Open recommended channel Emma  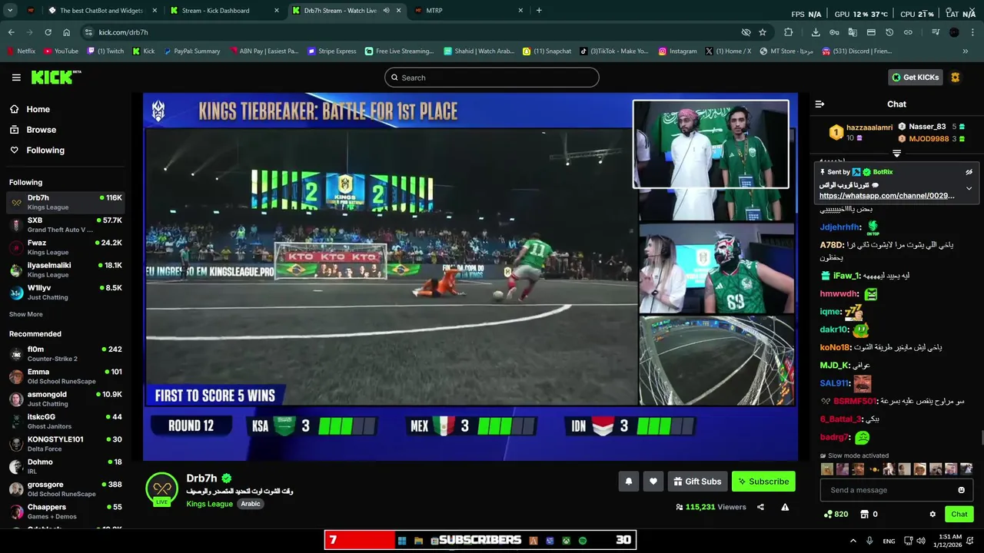click(65, 376)
